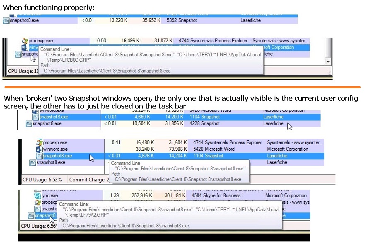Click 'Sysinternals - www.sysinter...' in the 0.50 CPU row
Viewport: 369px width, 246px height.
280,41
